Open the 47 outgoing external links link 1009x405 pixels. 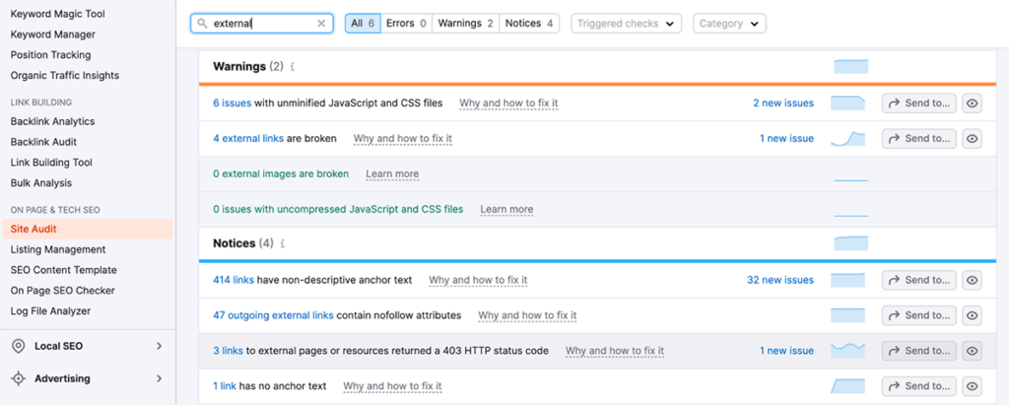click(274, 315)
